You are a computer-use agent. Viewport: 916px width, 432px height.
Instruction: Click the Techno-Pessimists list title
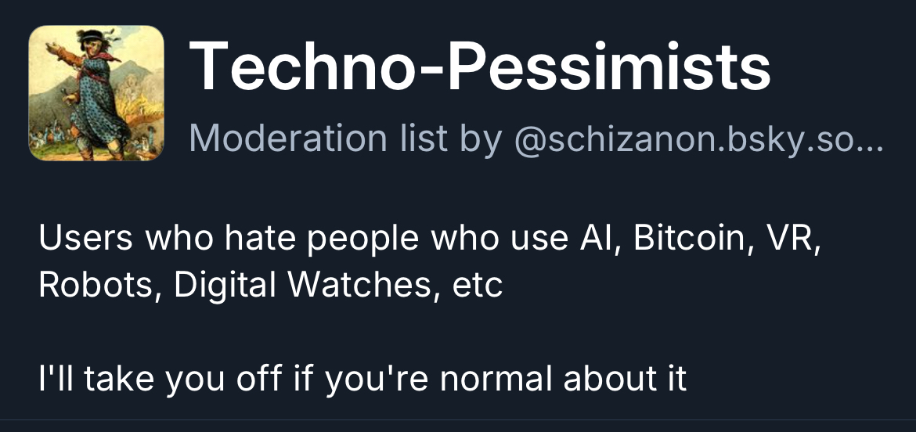480,67
